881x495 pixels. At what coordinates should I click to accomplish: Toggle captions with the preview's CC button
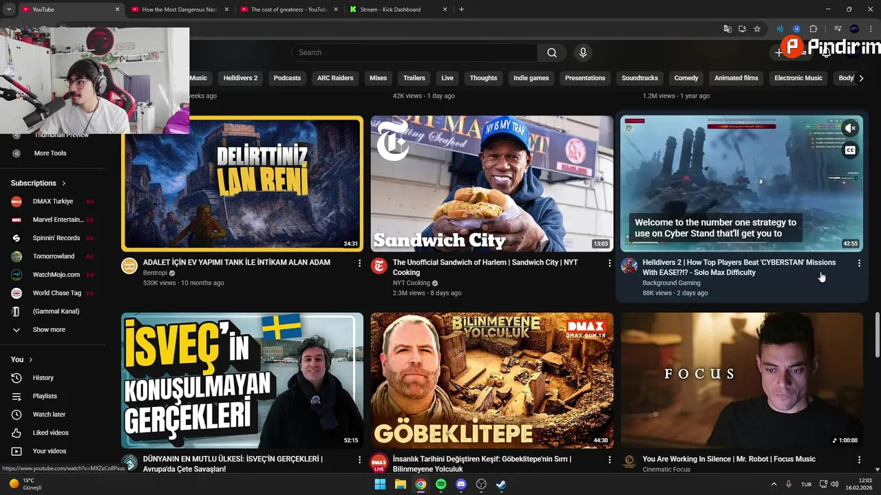point(851,151)
